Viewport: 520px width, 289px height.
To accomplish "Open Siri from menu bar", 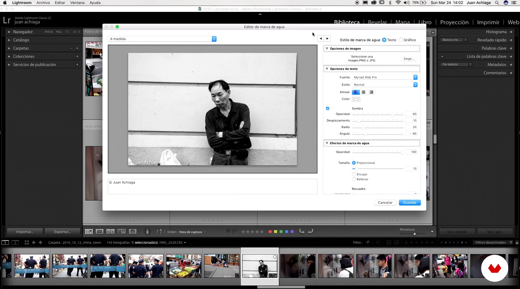I will (506, 3).
